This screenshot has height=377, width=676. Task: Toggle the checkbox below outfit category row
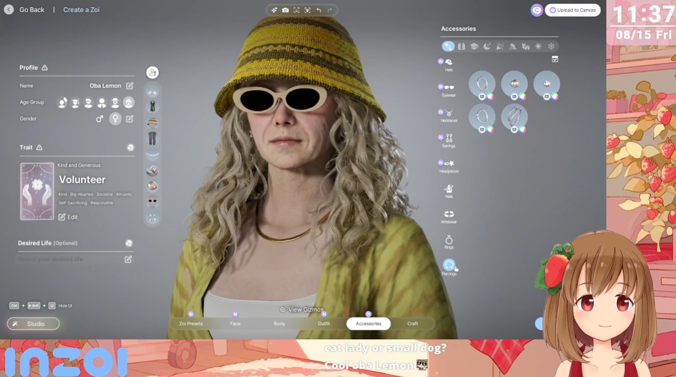point(555,59)
